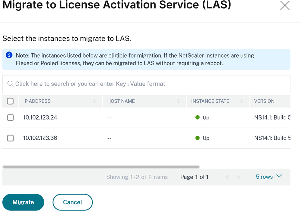The image size is (301, 212).
Task: Click the 'Showing 1-2 of 2 items' text
Action: pyautogui.click(x=137, y=177)
